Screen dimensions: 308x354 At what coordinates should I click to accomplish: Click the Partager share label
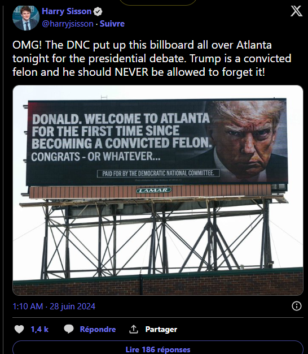pyautogui.click(x=161, y=329)
